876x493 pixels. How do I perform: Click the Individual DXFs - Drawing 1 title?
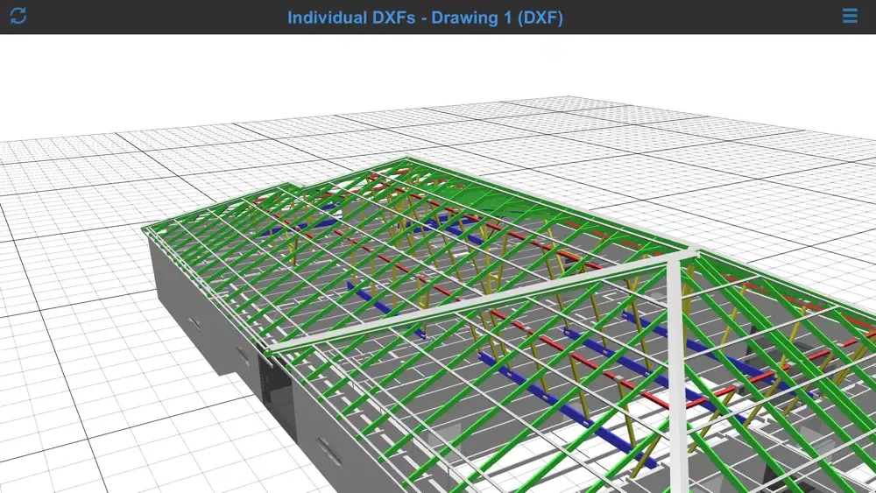425,18
